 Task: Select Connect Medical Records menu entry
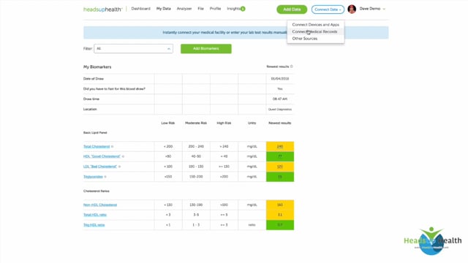click(x=315, y=31)
